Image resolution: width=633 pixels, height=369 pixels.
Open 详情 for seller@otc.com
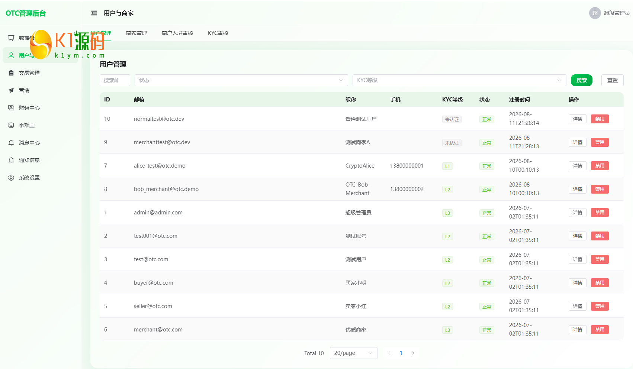pos(578,306)
